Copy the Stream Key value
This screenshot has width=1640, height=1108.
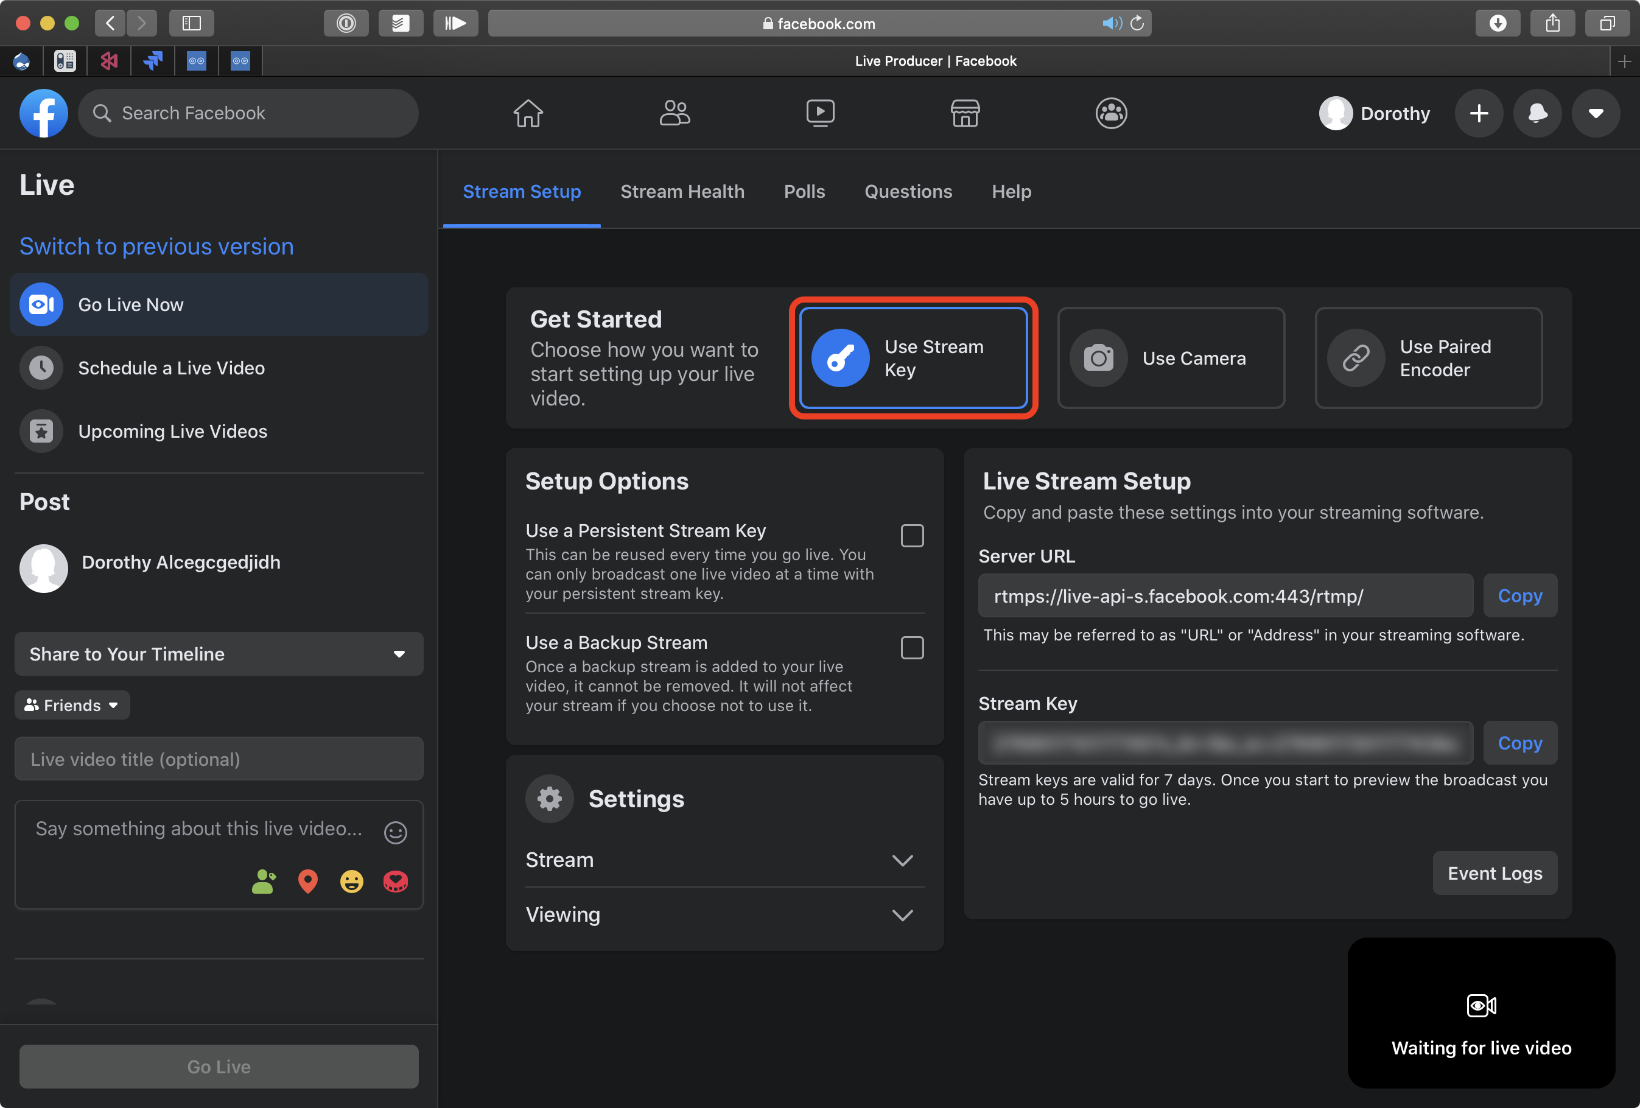click(x=1519, y=743)
